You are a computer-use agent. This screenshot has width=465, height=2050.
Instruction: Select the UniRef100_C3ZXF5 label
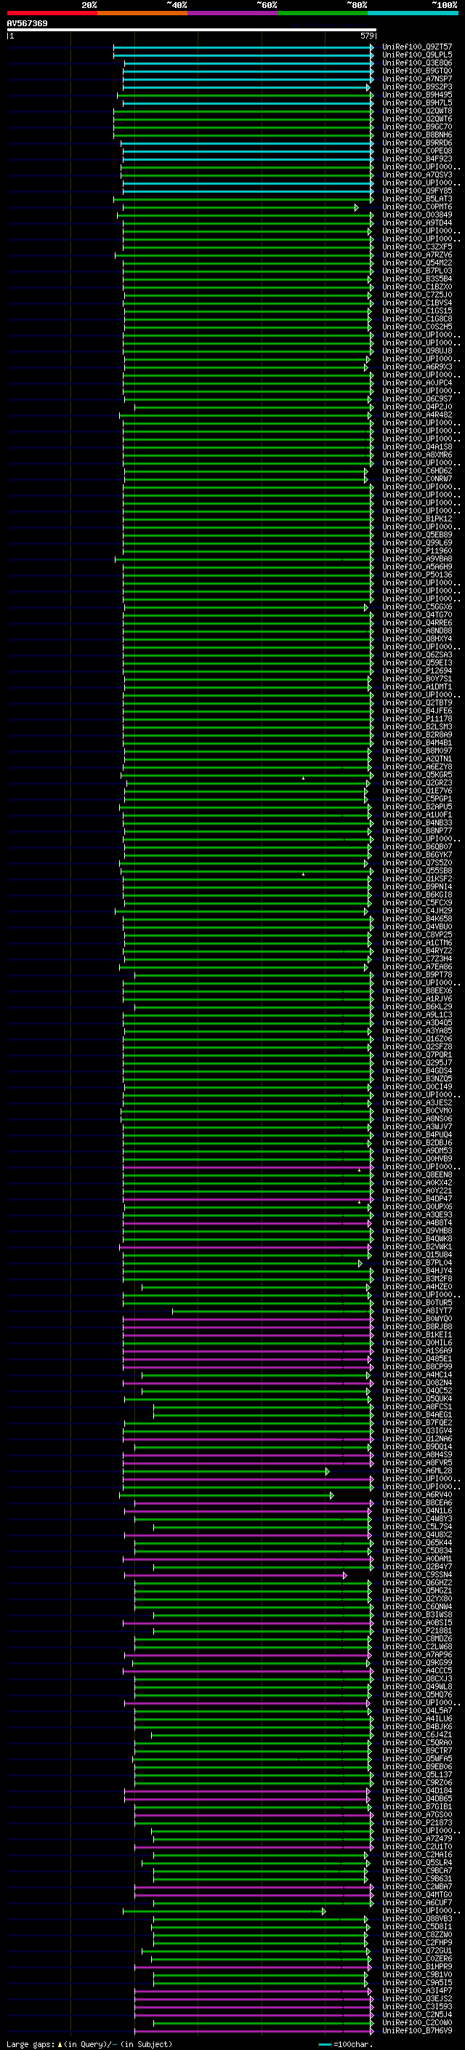(417, 247)
